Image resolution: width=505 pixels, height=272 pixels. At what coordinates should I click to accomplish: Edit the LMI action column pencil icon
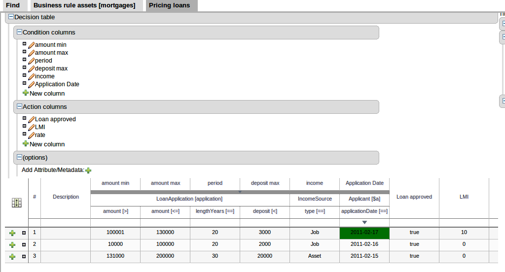31,127
